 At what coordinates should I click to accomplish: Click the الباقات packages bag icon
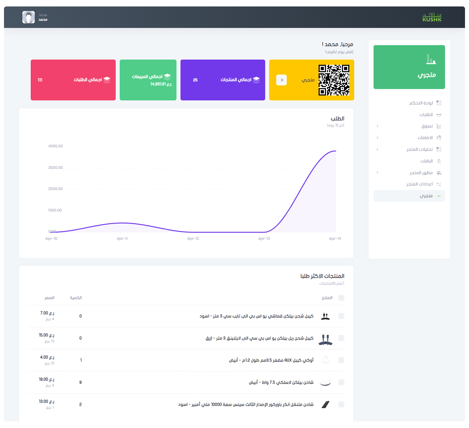coord(439,161)
